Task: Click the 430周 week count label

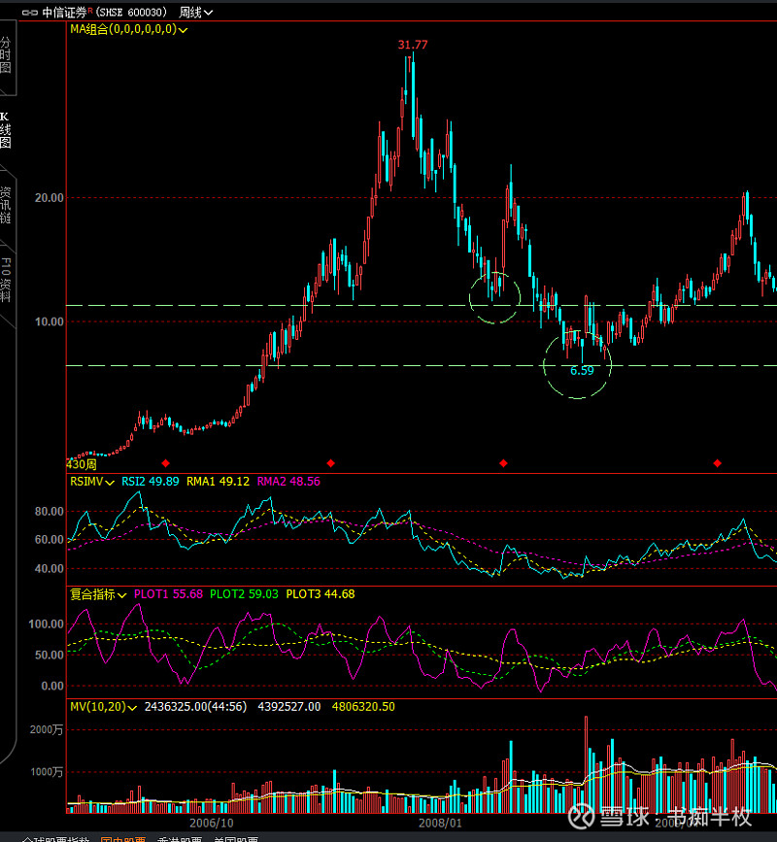Action: pos(82,464)
